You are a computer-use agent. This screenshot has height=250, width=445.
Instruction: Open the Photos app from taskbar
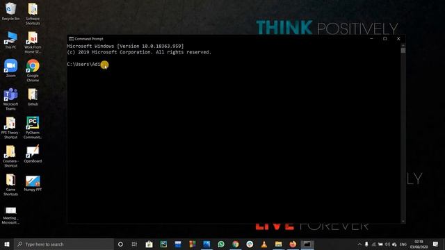(207, 244)
